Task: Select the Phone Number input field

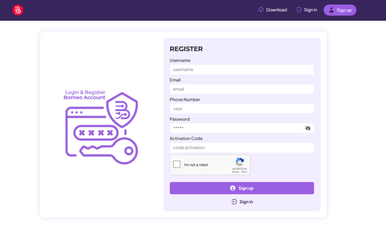Action: [242, 109]
